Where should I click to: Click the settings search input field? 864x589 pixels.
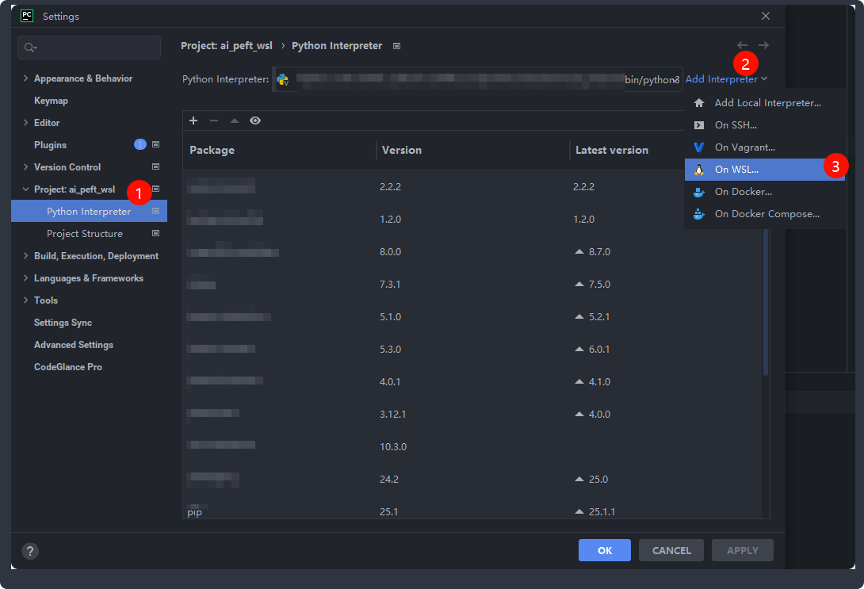point(90,48)
